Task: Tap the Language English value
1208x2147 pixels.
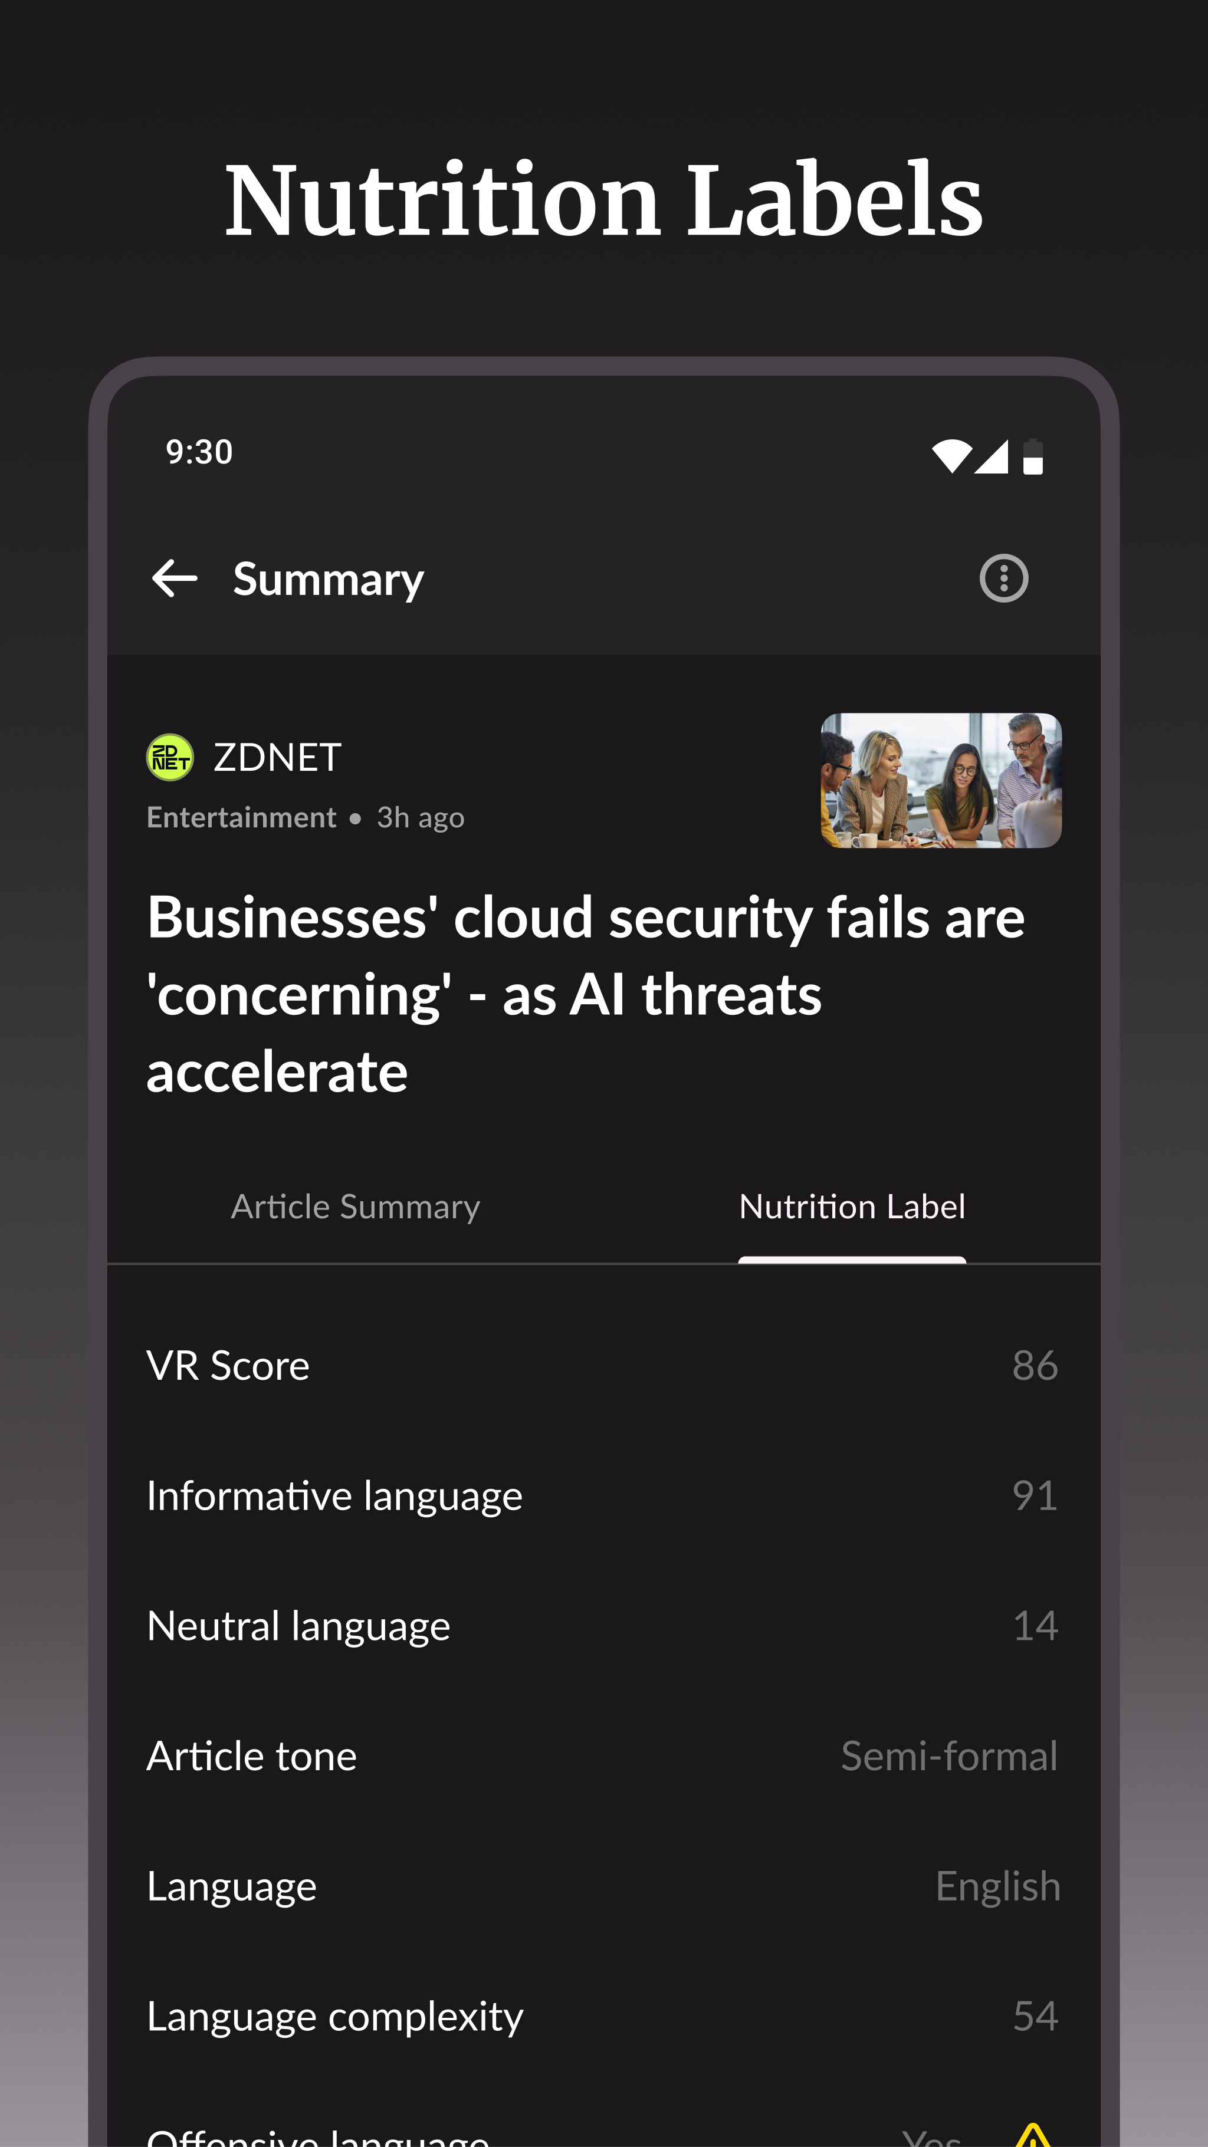Action: tap(997, 1885)
